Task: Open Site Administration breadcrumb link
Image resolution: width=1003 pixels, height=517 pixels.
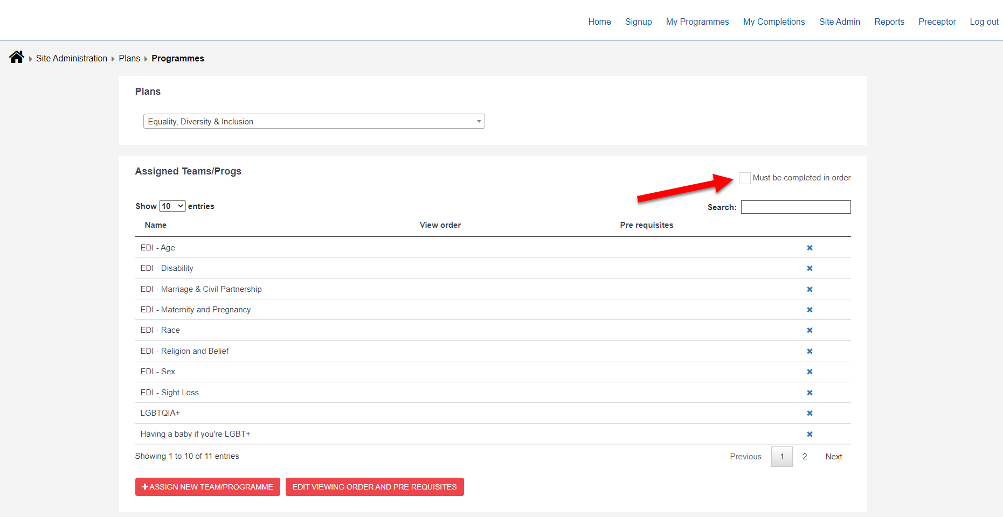Action: [x=72, y=58]
